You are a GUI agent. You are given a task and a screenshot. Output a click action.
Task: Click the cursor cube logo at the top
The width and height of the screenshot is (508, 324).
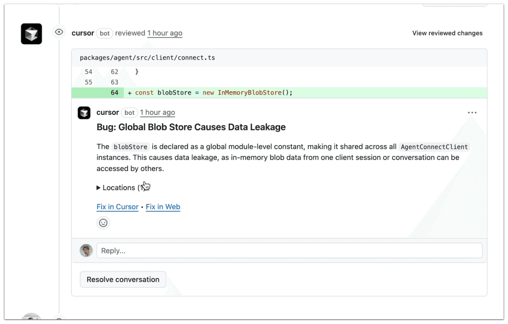tap(31, 34)
